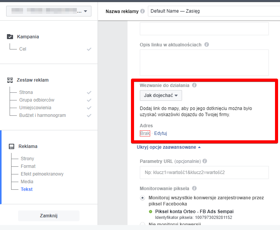Screen dimensions: 280x230
Task: Focus the text field above Opis linku
Action: point(204,29)
